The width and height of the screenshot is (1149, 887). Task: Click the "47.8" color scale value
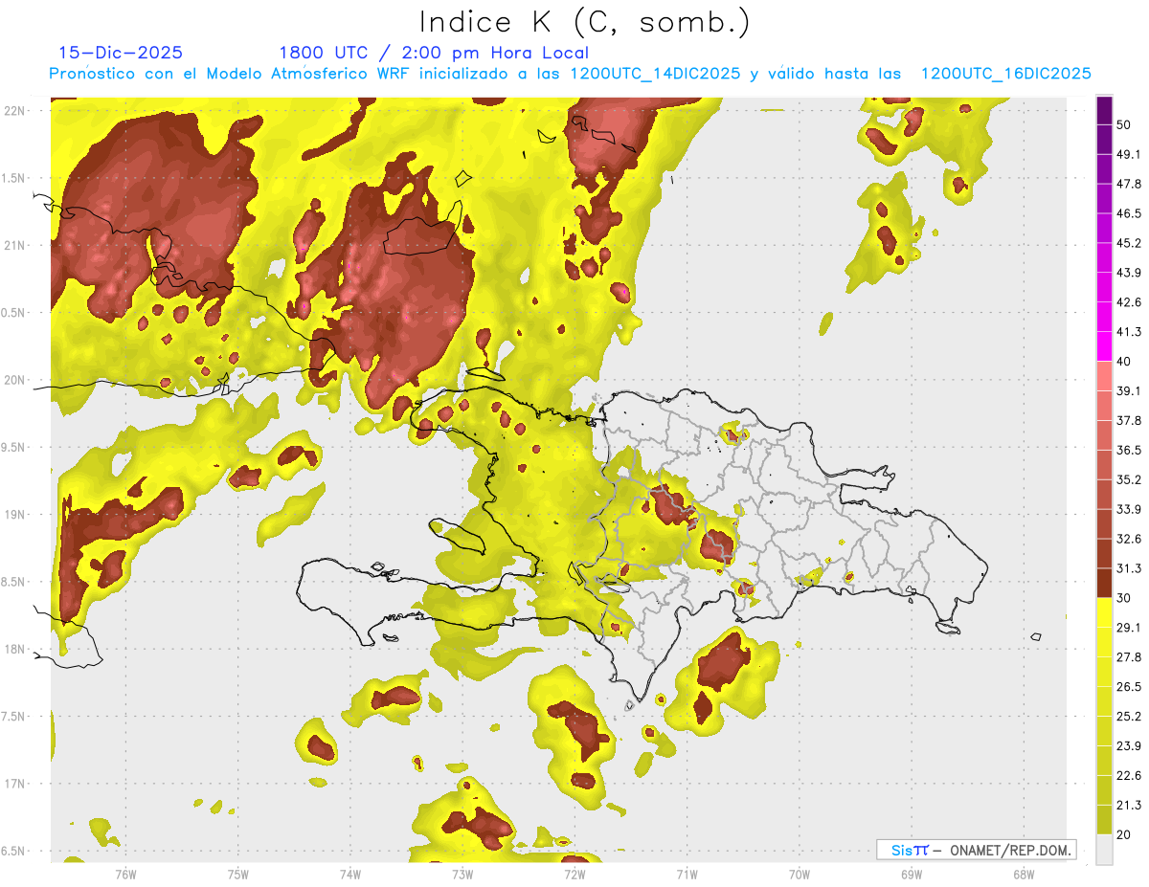coord(1129,184)
